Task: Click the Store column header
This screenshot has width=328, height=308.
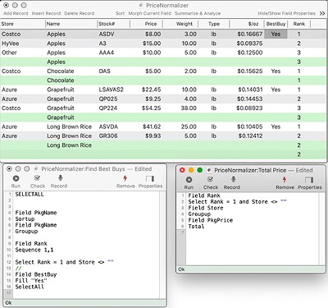Action: coord(23,24)
